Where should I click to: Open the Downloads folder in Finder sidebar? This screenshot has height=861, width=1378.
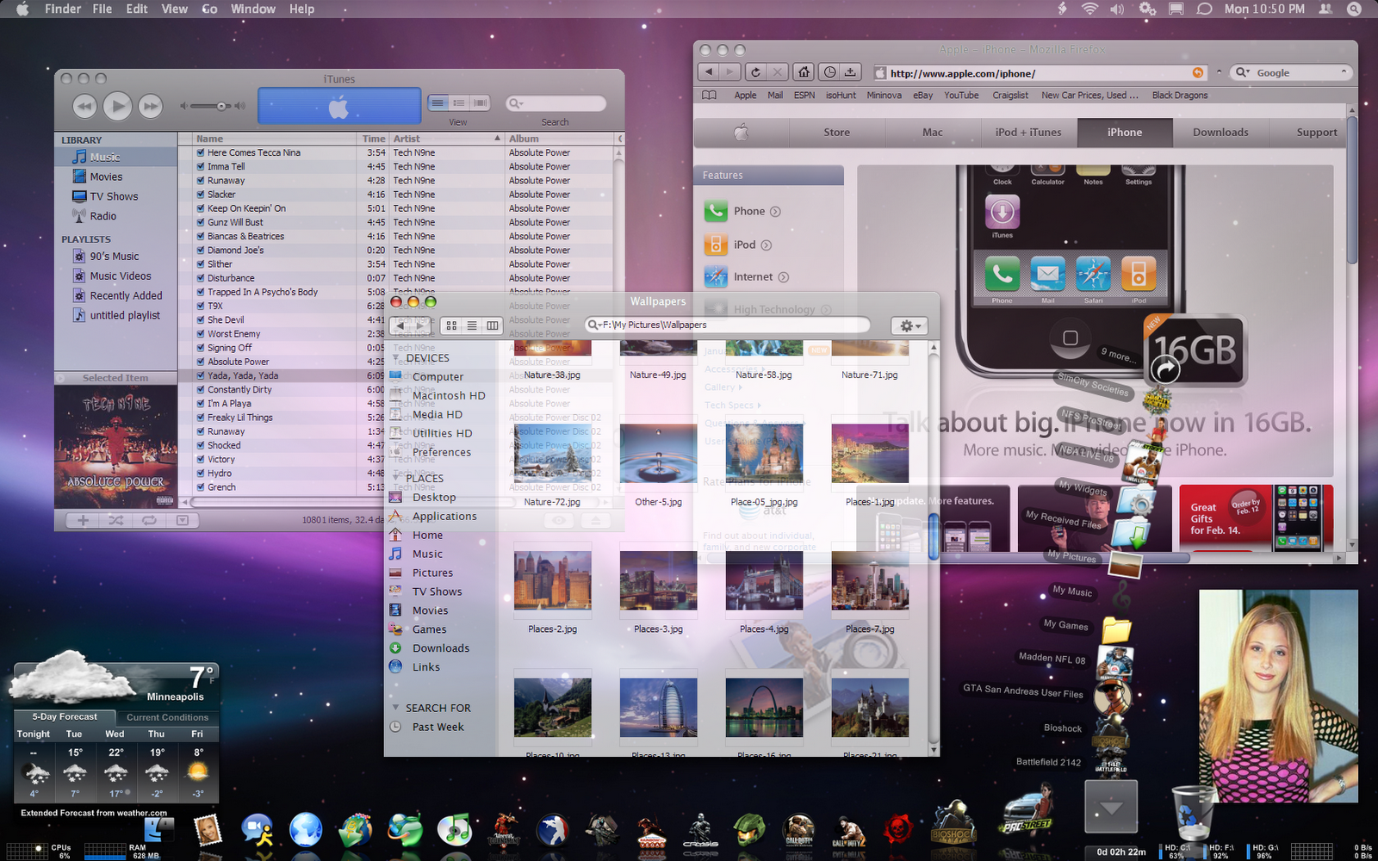click(x=438, y=647)
